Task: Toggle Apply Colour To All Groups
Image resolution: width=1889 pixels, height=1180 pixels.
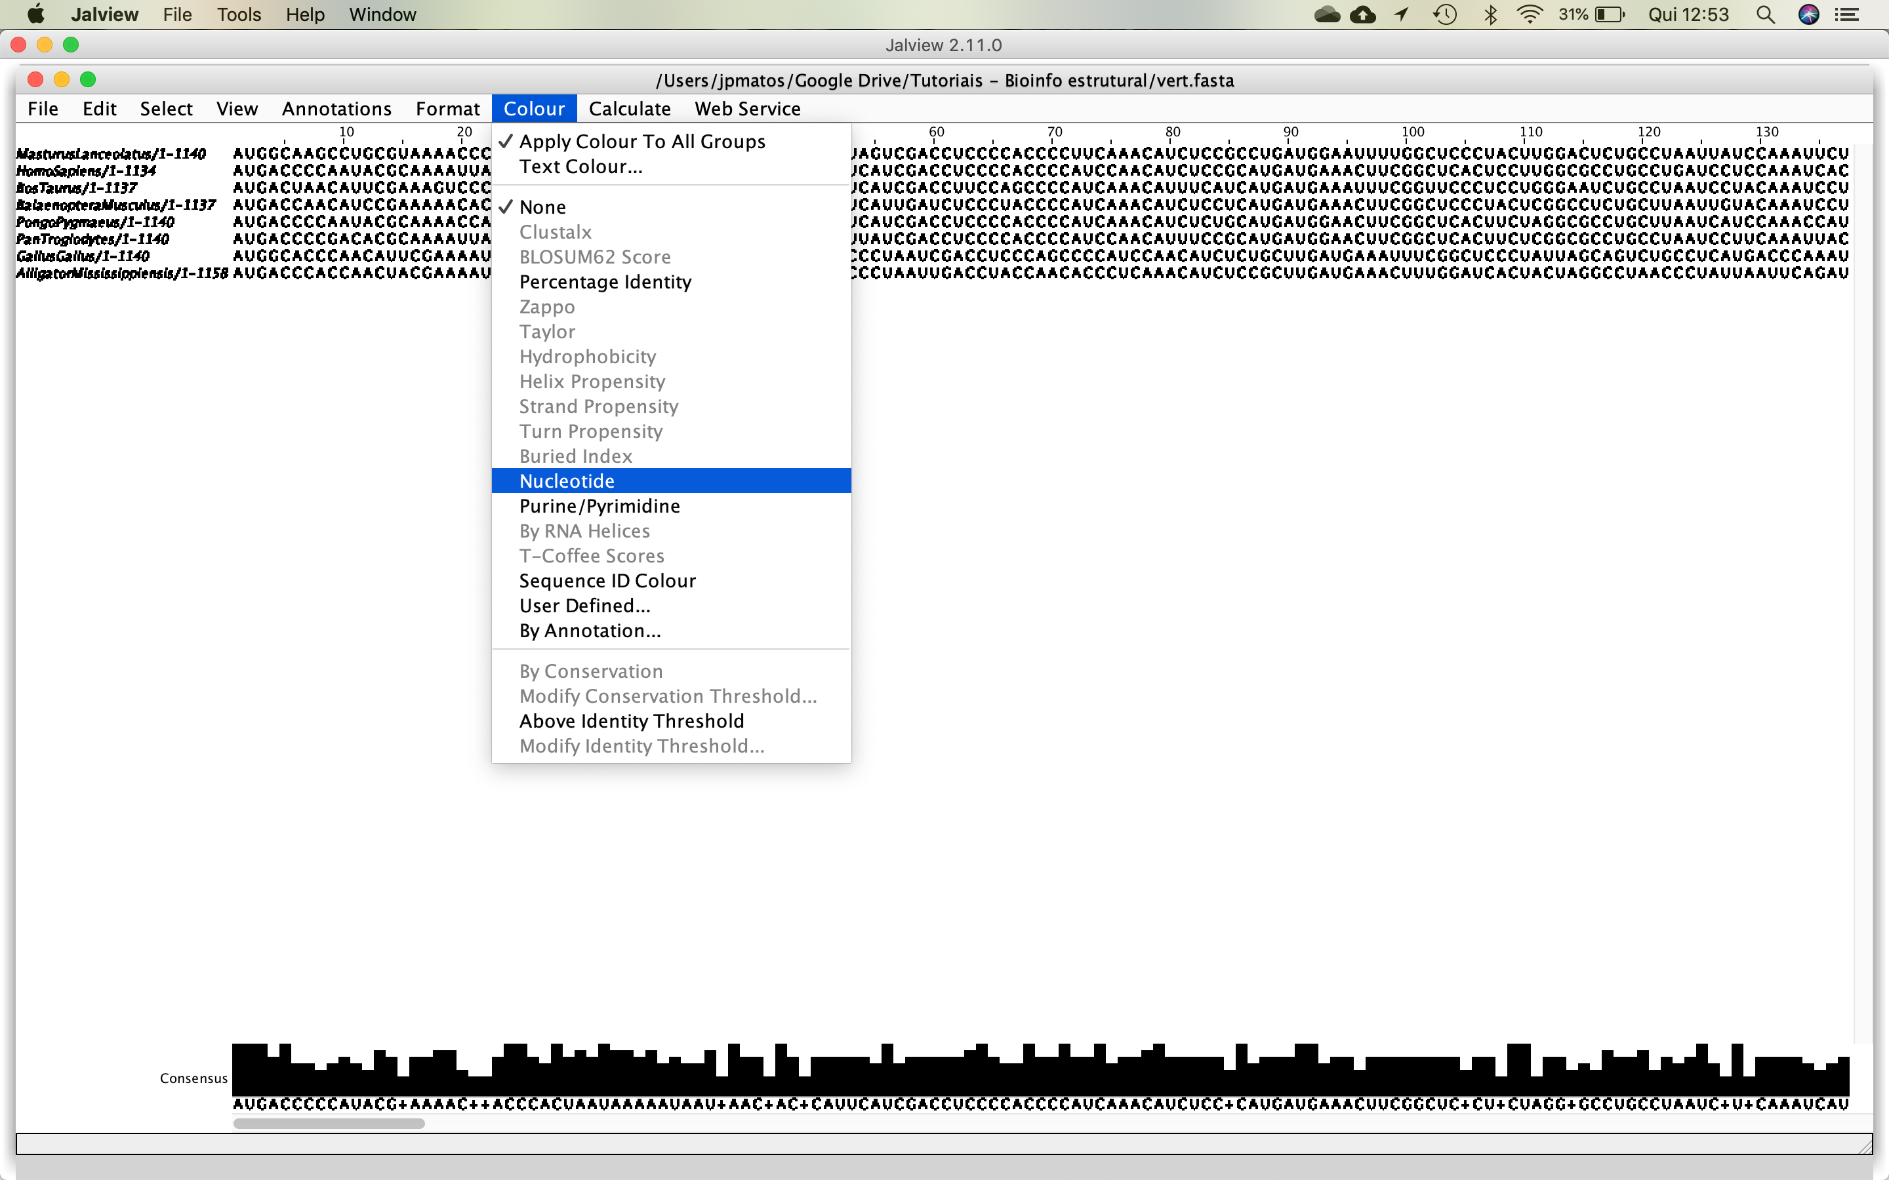Action: click(x=671, y=141)
